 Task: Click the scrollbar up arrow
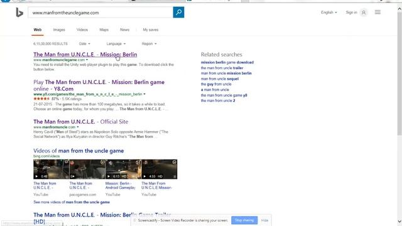click(399, 9)
